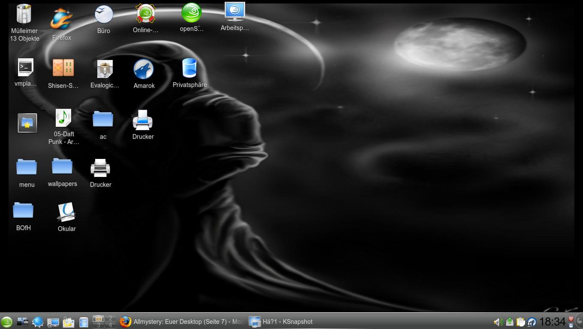Click the lock screen button in panel
Viewport: 583px width, 329px height.
[x=571, y=325]
